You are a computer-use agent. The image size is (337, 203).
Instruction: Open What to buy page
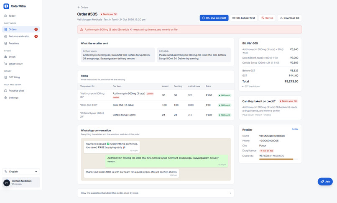[21, 64]
